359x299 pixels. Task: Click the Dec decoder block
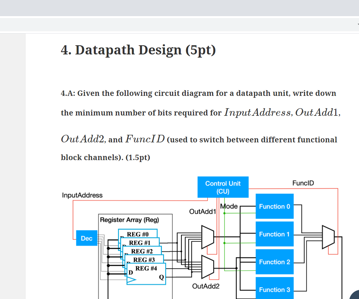coord(87,238)
